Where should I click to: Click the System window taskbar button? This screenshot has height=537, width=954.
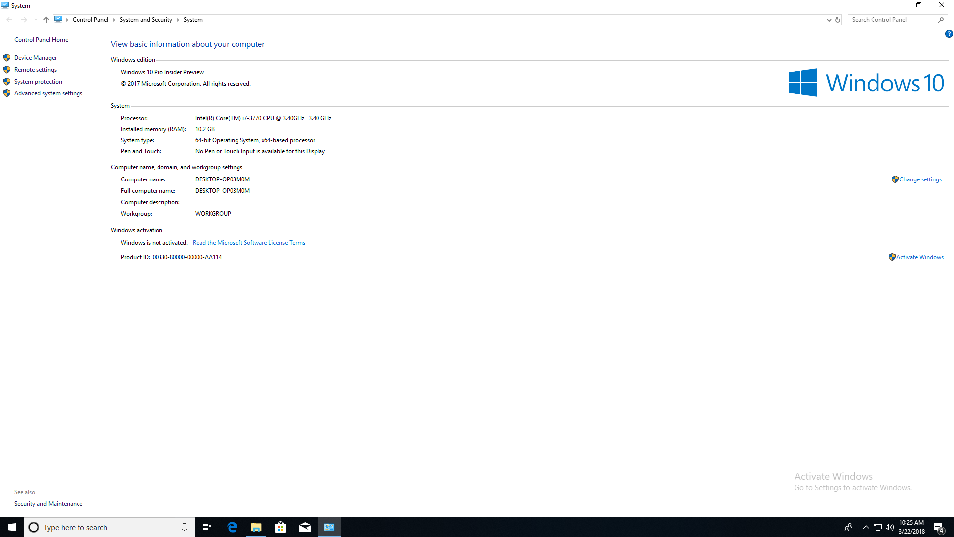[329, 527]
